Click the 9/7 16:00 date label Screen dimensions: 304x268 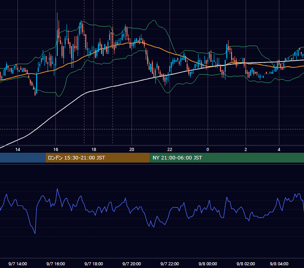coord(55,264)
